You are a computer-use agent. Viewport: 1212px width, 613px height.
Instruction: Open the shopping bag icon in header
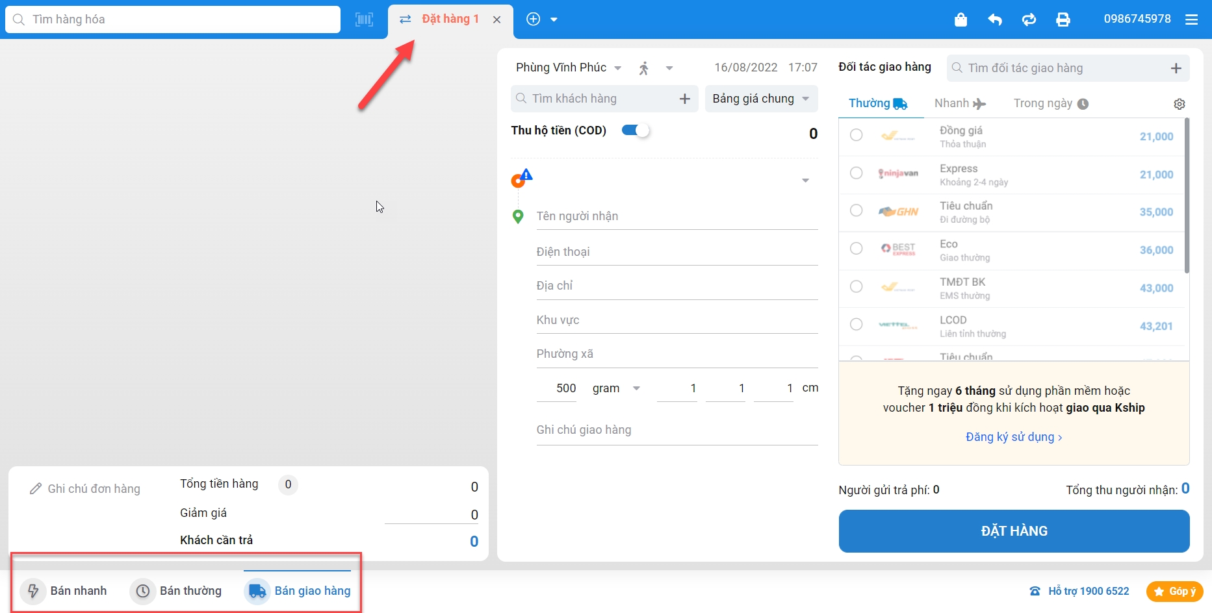coord(961,19)
